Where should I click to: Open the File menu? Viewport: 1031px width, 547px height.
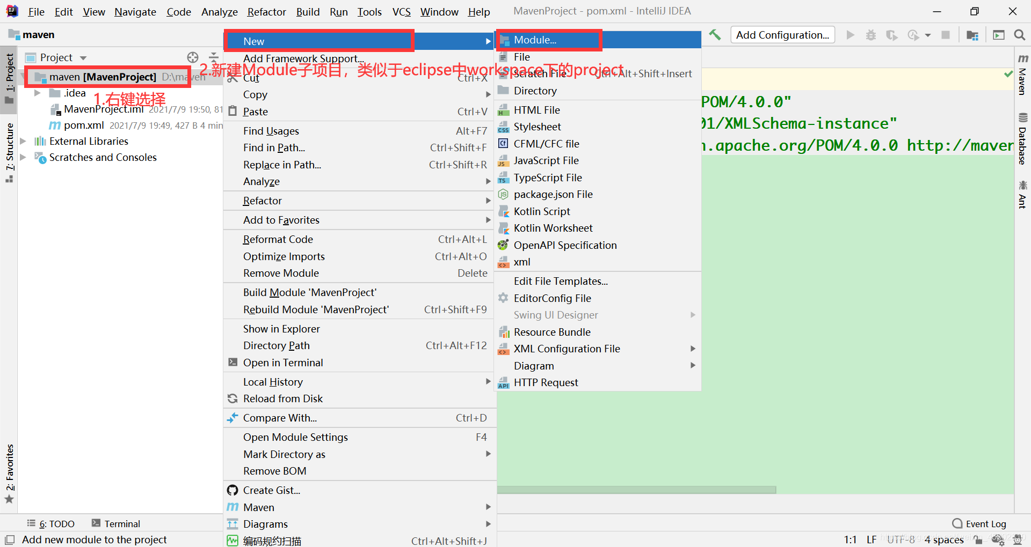36,12
